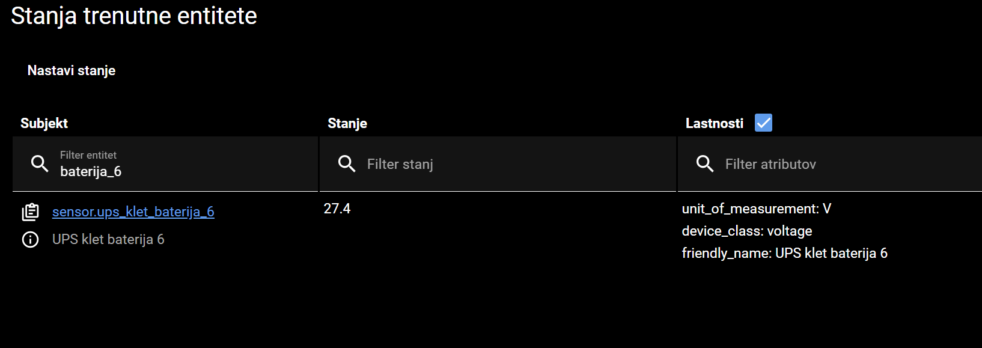The height and width of the screenshot is (348, 982).
Task: Click the copy entity ID clipboard icon
Action: (30, 212)
